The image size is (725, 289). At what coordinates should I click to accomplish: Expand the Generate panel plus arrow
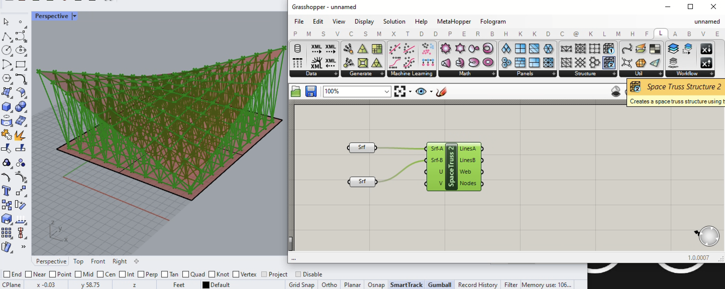point(382,74)
